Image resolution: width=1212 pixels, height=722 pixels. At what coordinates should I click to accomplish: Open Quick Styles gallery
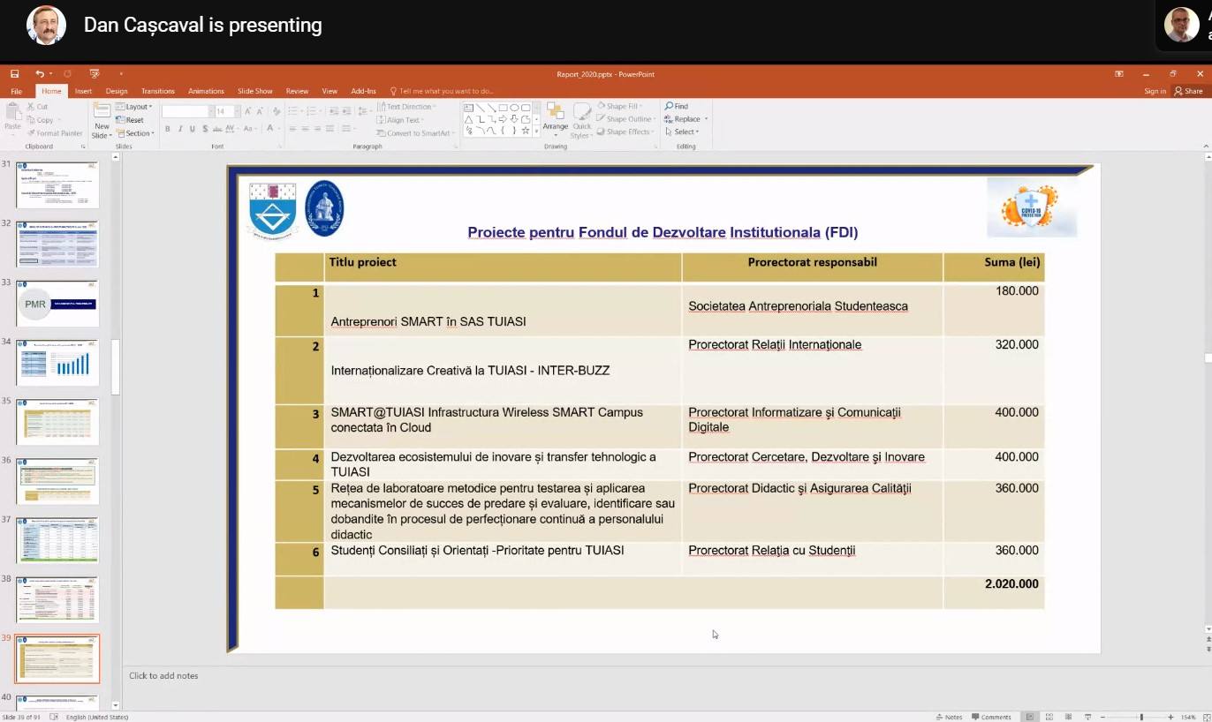click(x=581, y=120)
